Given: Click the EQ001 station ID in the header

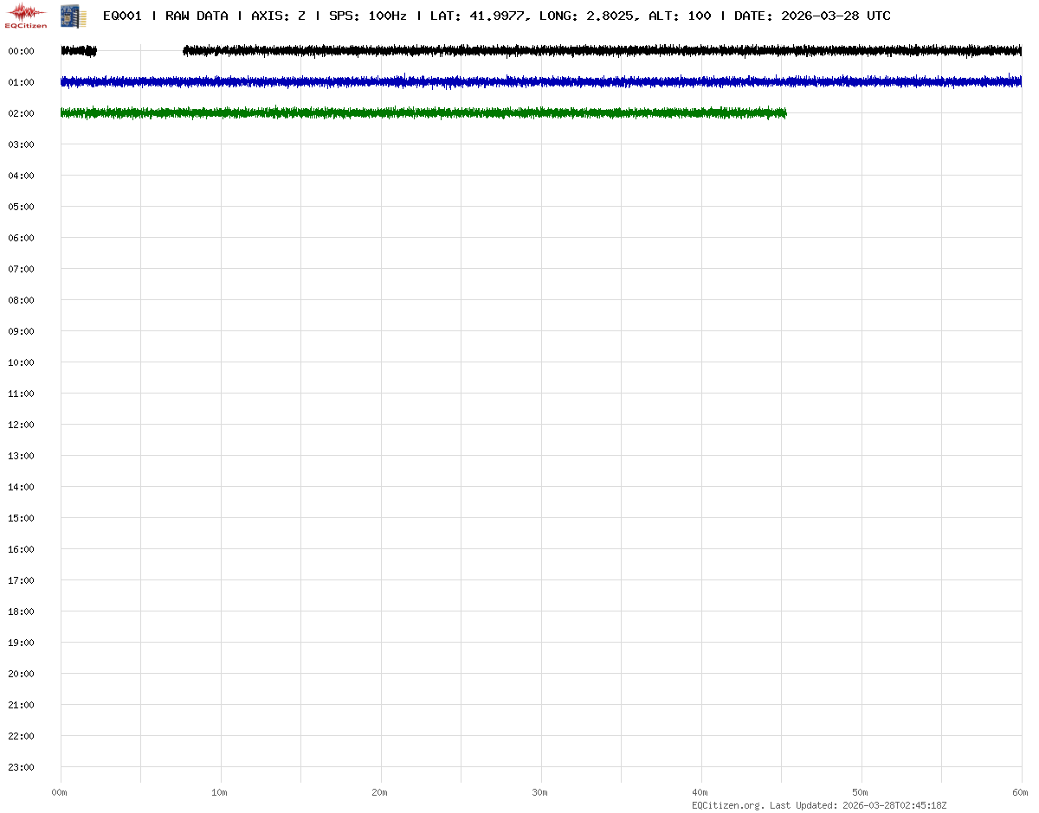Looking at the screenshot, I should tap(122, 16).
